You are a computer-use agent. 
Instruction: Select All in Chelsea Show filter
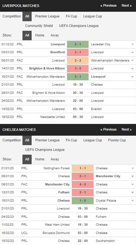click(x=27, y=159)
